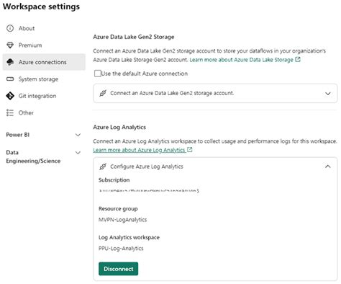Click the Disconnect button
This screenshot has height=284, width=341.
(118, 269)
